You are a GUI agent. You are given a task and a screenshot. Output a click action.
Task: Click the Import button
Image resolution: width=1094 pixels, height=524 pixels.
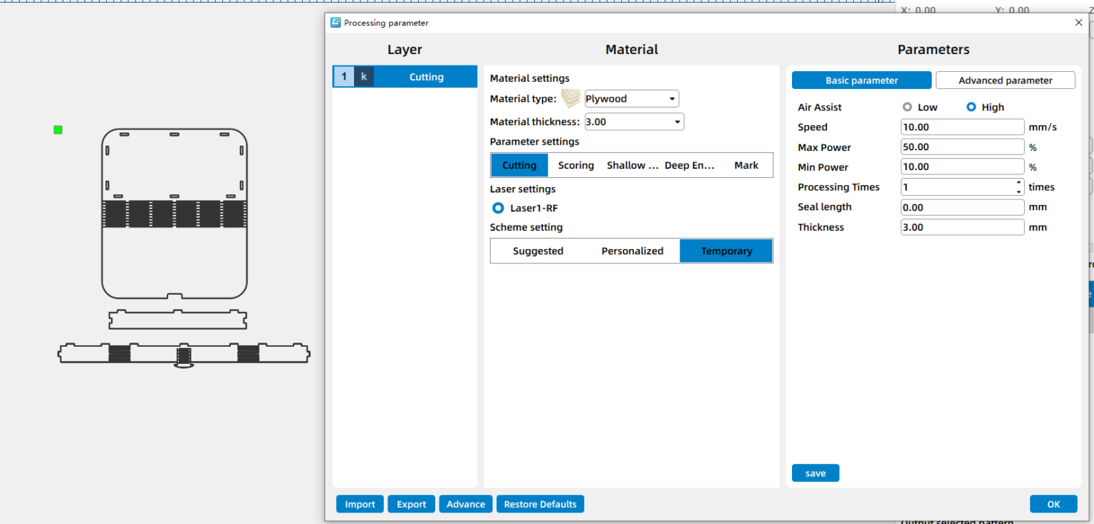360,504
